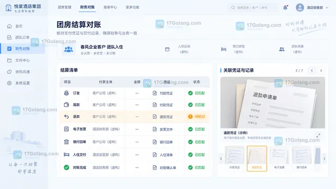The width and height of the screenshot is (336, 189).
Task: Open 文件中心 in sidebar
Action: [22, 60]
